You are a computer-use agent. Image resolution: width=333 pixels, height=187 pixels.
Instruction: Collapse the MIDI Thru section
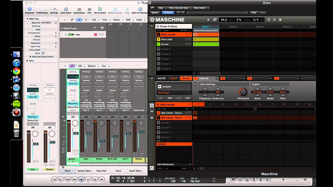(27, 19)
